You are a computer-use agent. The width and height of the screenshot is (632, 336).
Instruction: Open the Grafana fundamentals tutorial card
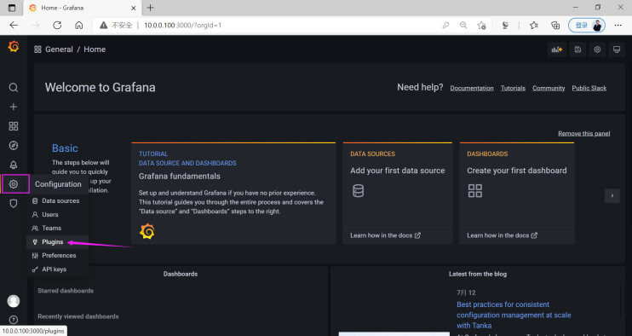[x=233, y=194]
